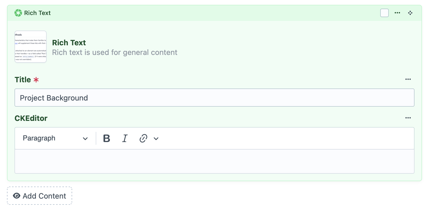Expand the Paragraph heading dropdown
429x212 pixels.
coord(55,138)
